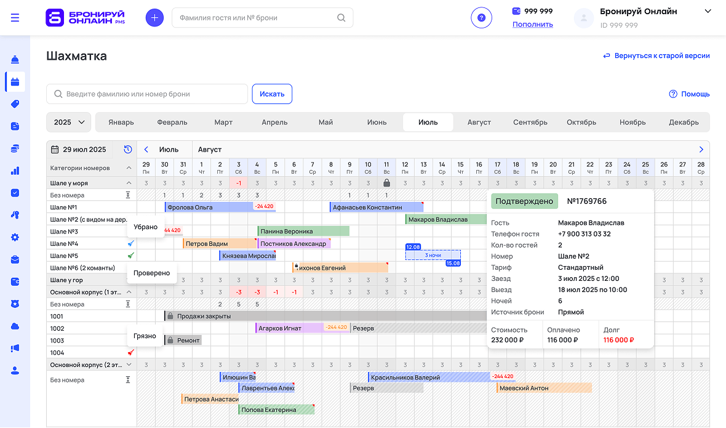
Task: Toggle unassigned rows under Шале у моря
Action: pyautogui.click(x=129, y=195)
